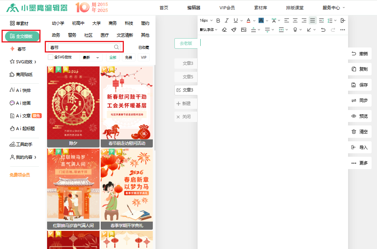Click the 导入 import icon
The width and height of the screenshot is (377, 249).
359,147
